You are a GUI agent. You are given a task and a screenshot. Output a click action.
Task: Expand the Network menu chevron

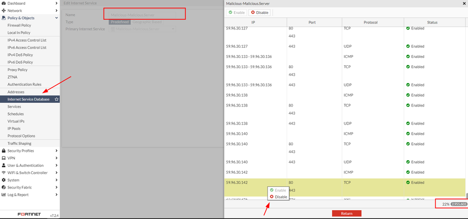click(x=57, y=11)
